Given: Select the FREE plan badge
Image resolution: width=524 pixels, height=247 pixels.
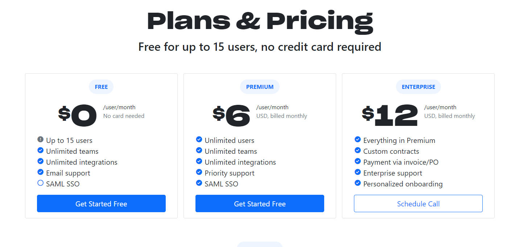Looking at the screenshot, I should [101, 87].
